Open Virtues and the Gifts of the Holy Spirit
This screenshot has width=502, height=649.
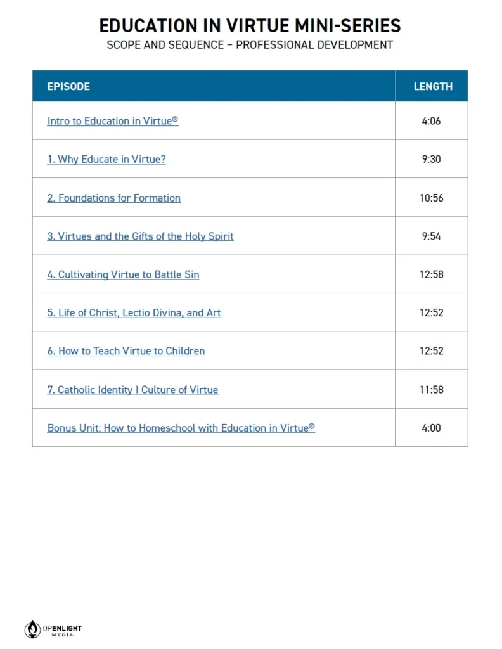[140, 236]
